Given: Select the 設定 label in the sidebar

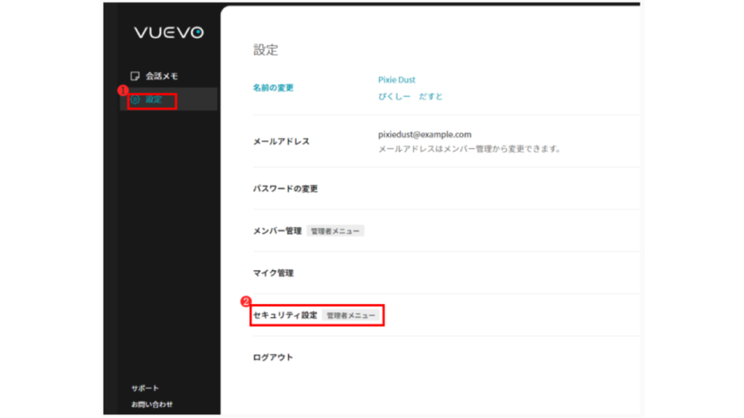Looking at the screenshot, I should tap(154, 99).
